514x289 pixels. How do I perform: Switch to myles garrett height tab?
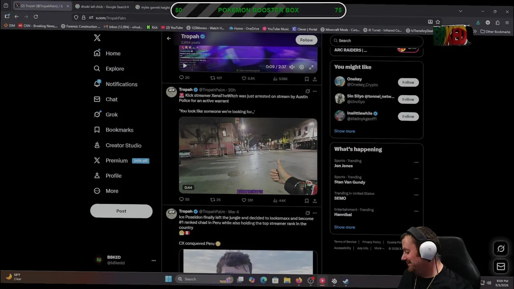click(x=153, y=7)
